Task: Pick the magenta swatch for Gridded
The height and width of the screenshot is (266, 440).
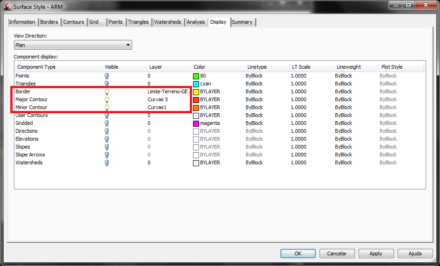Action: click(196, 123)
